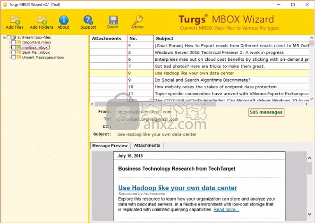Select the Important.mbox tree item
The image size is (315, 224).
(36, 42)
